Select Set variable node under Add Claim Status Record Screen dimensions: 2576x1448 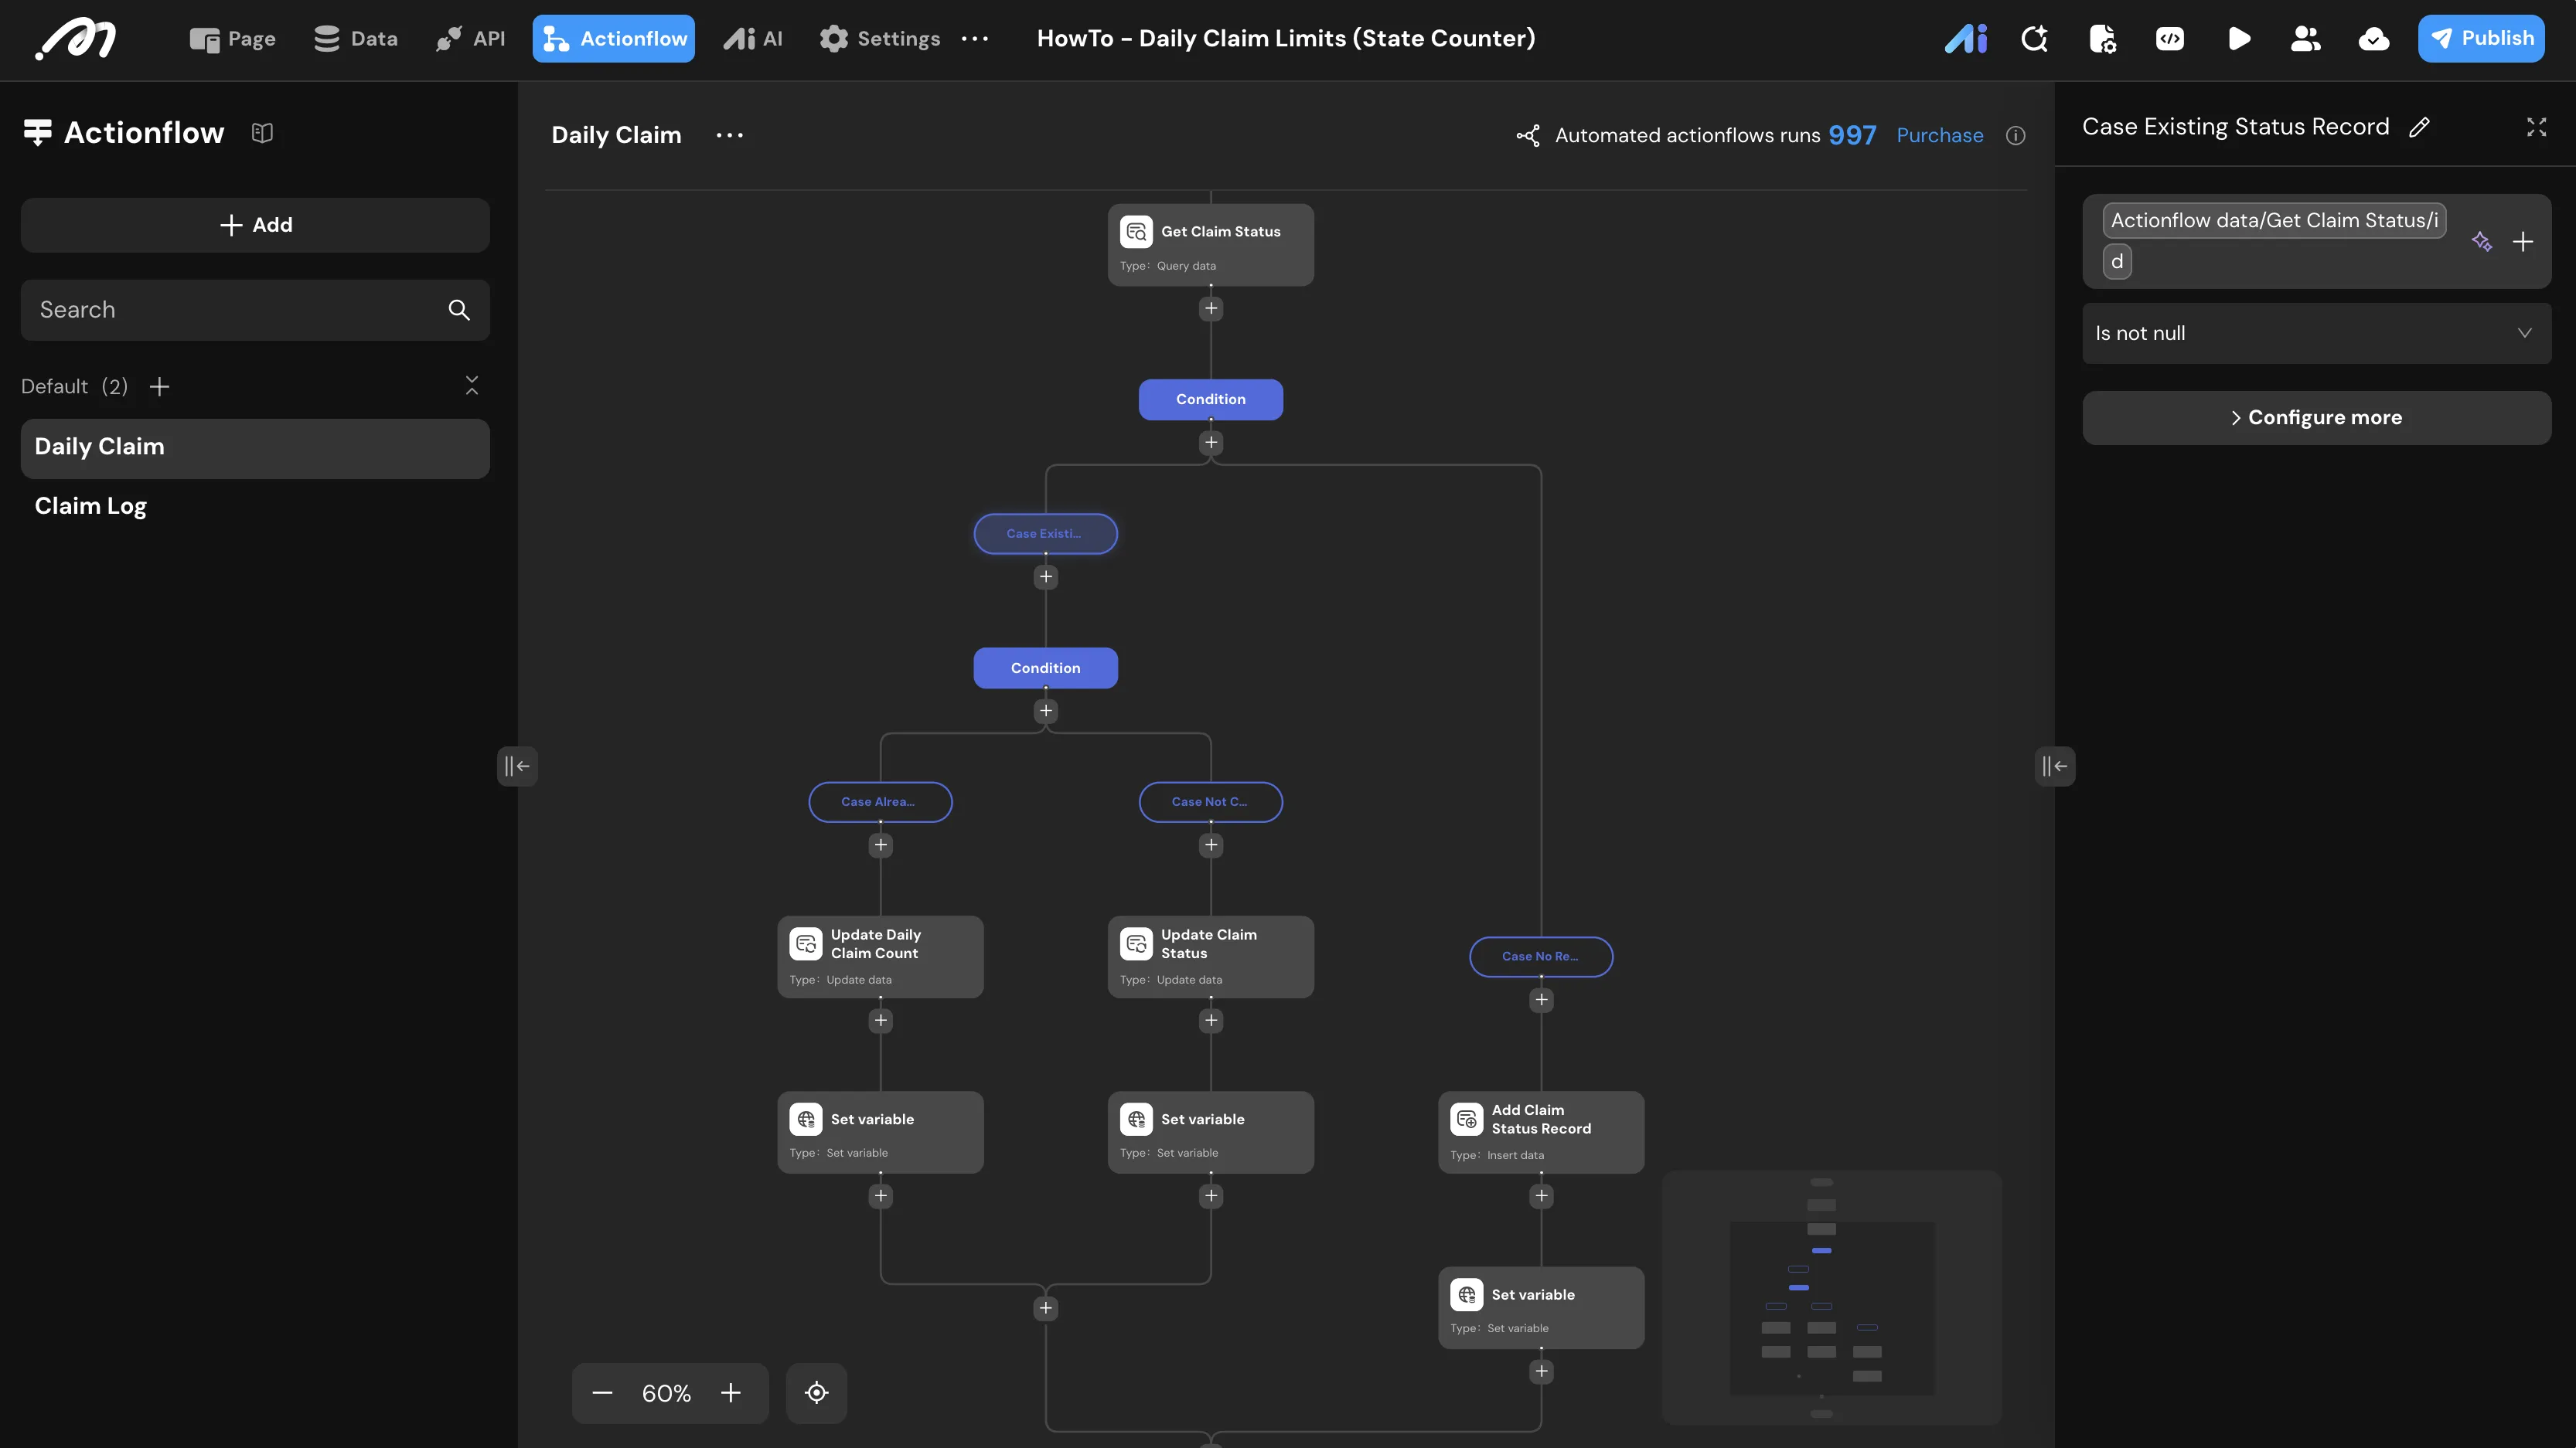(1541, 1308)
